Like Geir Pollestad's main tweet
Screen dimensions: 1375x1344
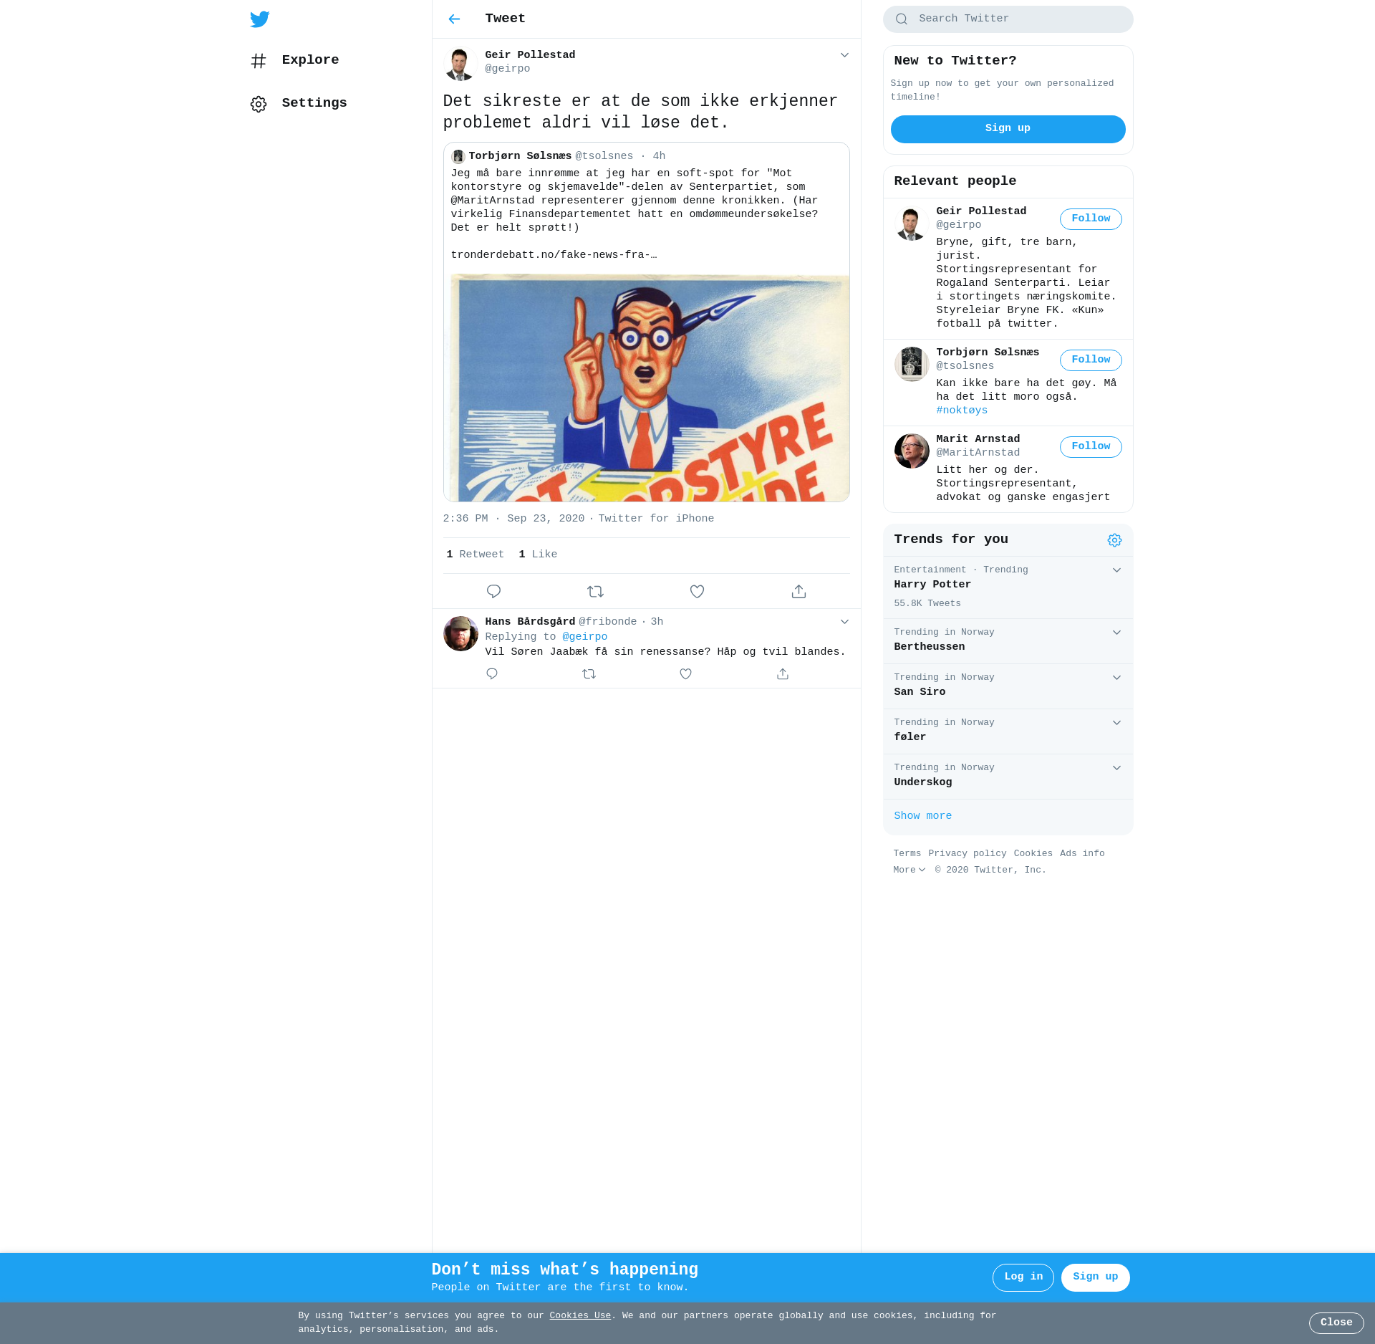697,592
